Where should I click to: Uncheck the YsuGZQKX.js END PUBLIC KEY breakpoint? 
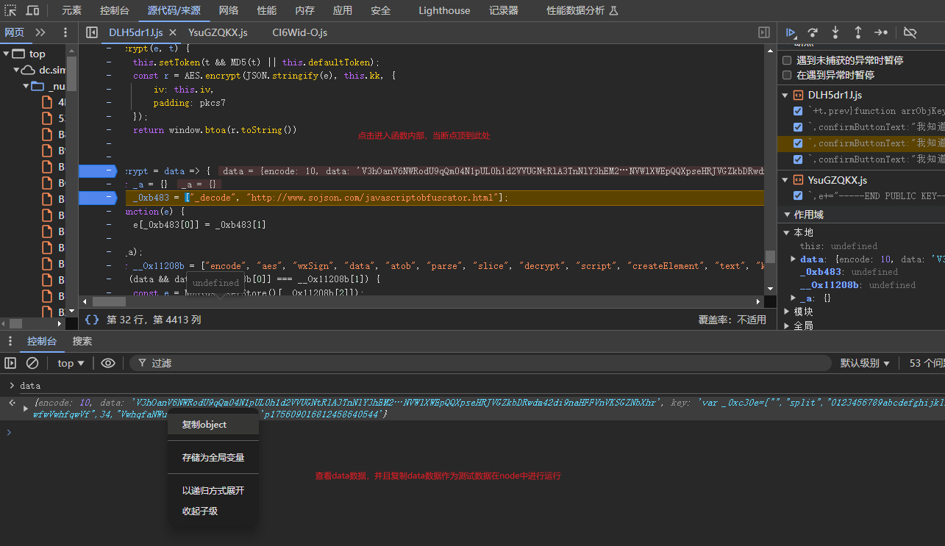click(x=798, y=195)
